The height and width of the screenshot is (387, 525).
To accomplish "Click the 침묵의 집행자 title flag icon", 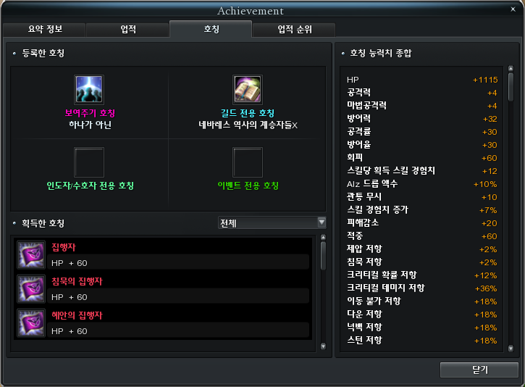I will point(31,289).
